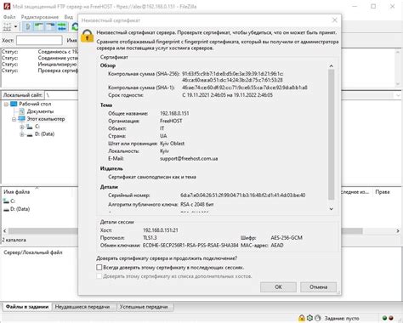Click the Kyiv Oblast state value
The height and width of the screenshot is (323, 403).
point(172,144)
